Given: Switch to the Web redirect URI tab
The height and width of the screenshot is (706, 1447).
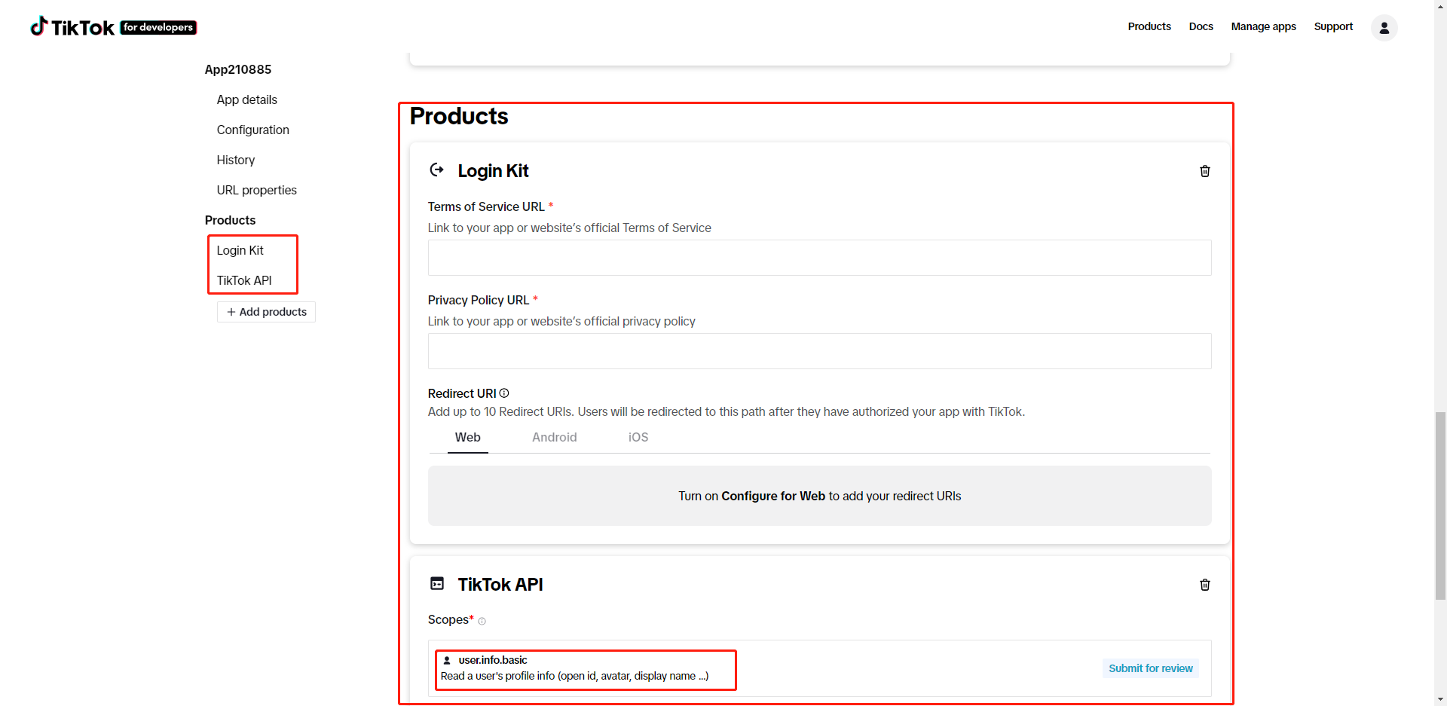Looking at the screenshot, I should tap(468, 437).
